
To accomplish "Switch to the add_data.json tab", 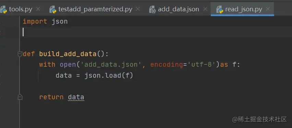I will click(178, 9).
